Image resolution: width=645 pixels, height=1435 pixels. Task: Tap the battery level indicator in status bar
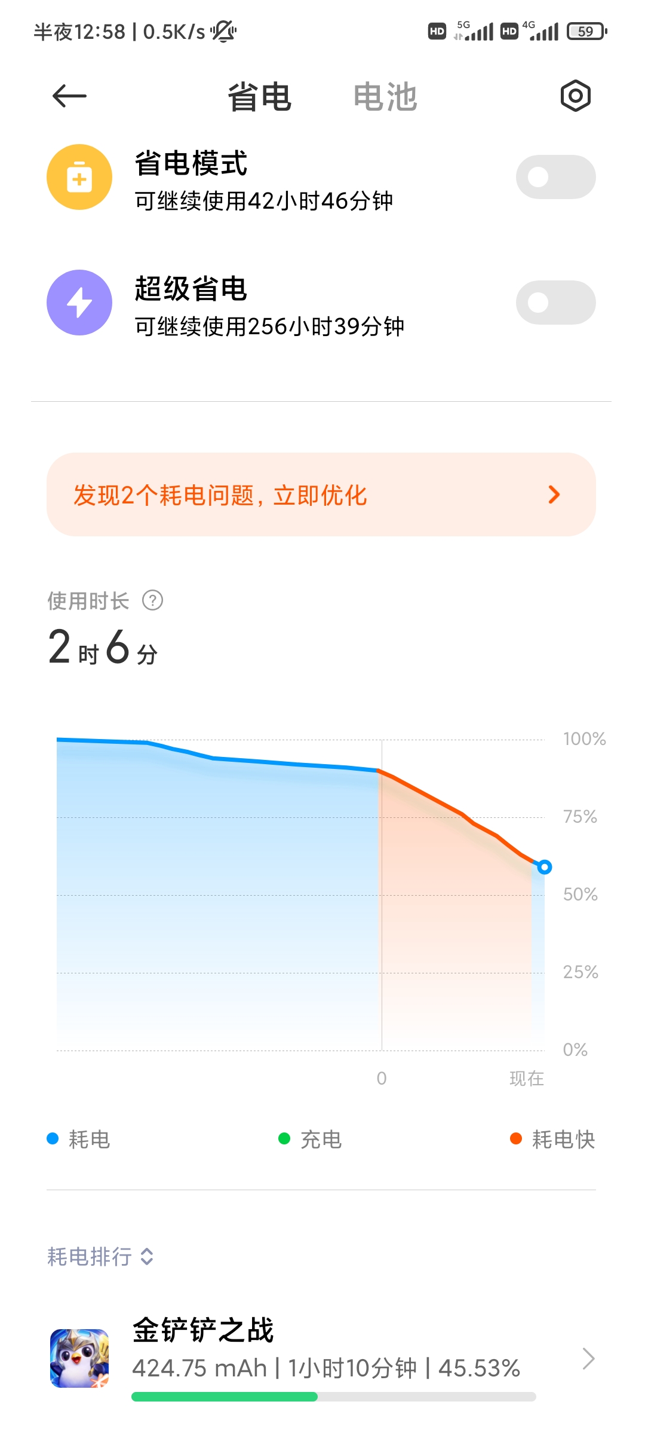[586, 31]
